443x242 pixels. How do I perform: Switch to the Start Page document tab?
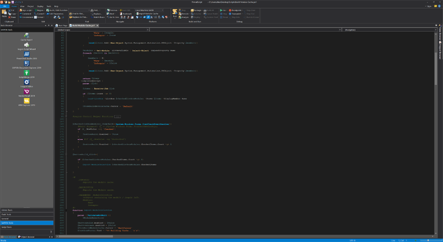62,25
